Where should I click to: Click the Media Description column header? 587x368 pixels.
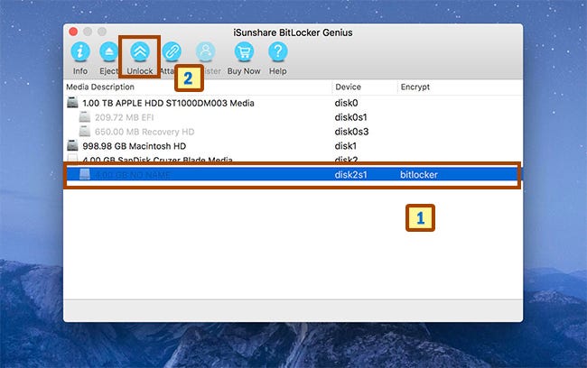click(x=100, y=87)
